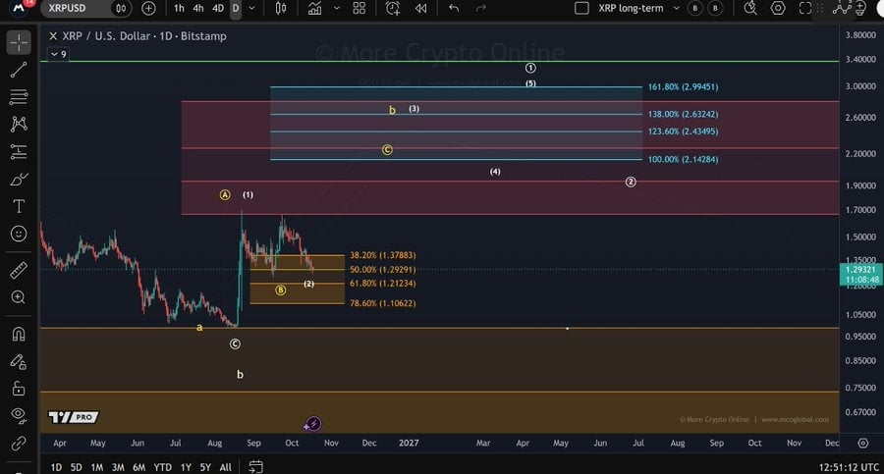This screenshot has width=884, height=474.
Task: Create a new alert
Action: tap(392, 9)
